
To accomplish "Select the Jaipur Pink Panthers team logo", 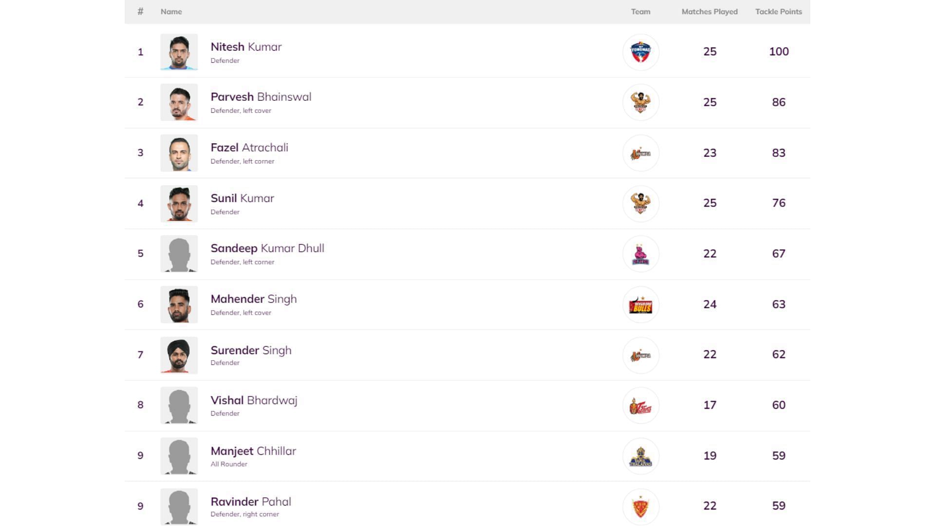I will click(640, 254).
